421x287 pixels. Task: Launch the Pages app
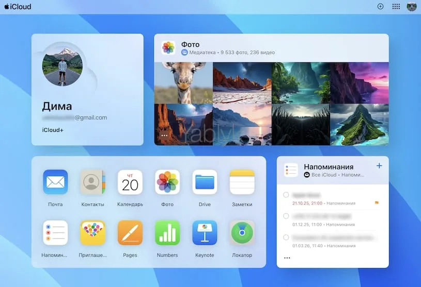[x=130, y=233]
